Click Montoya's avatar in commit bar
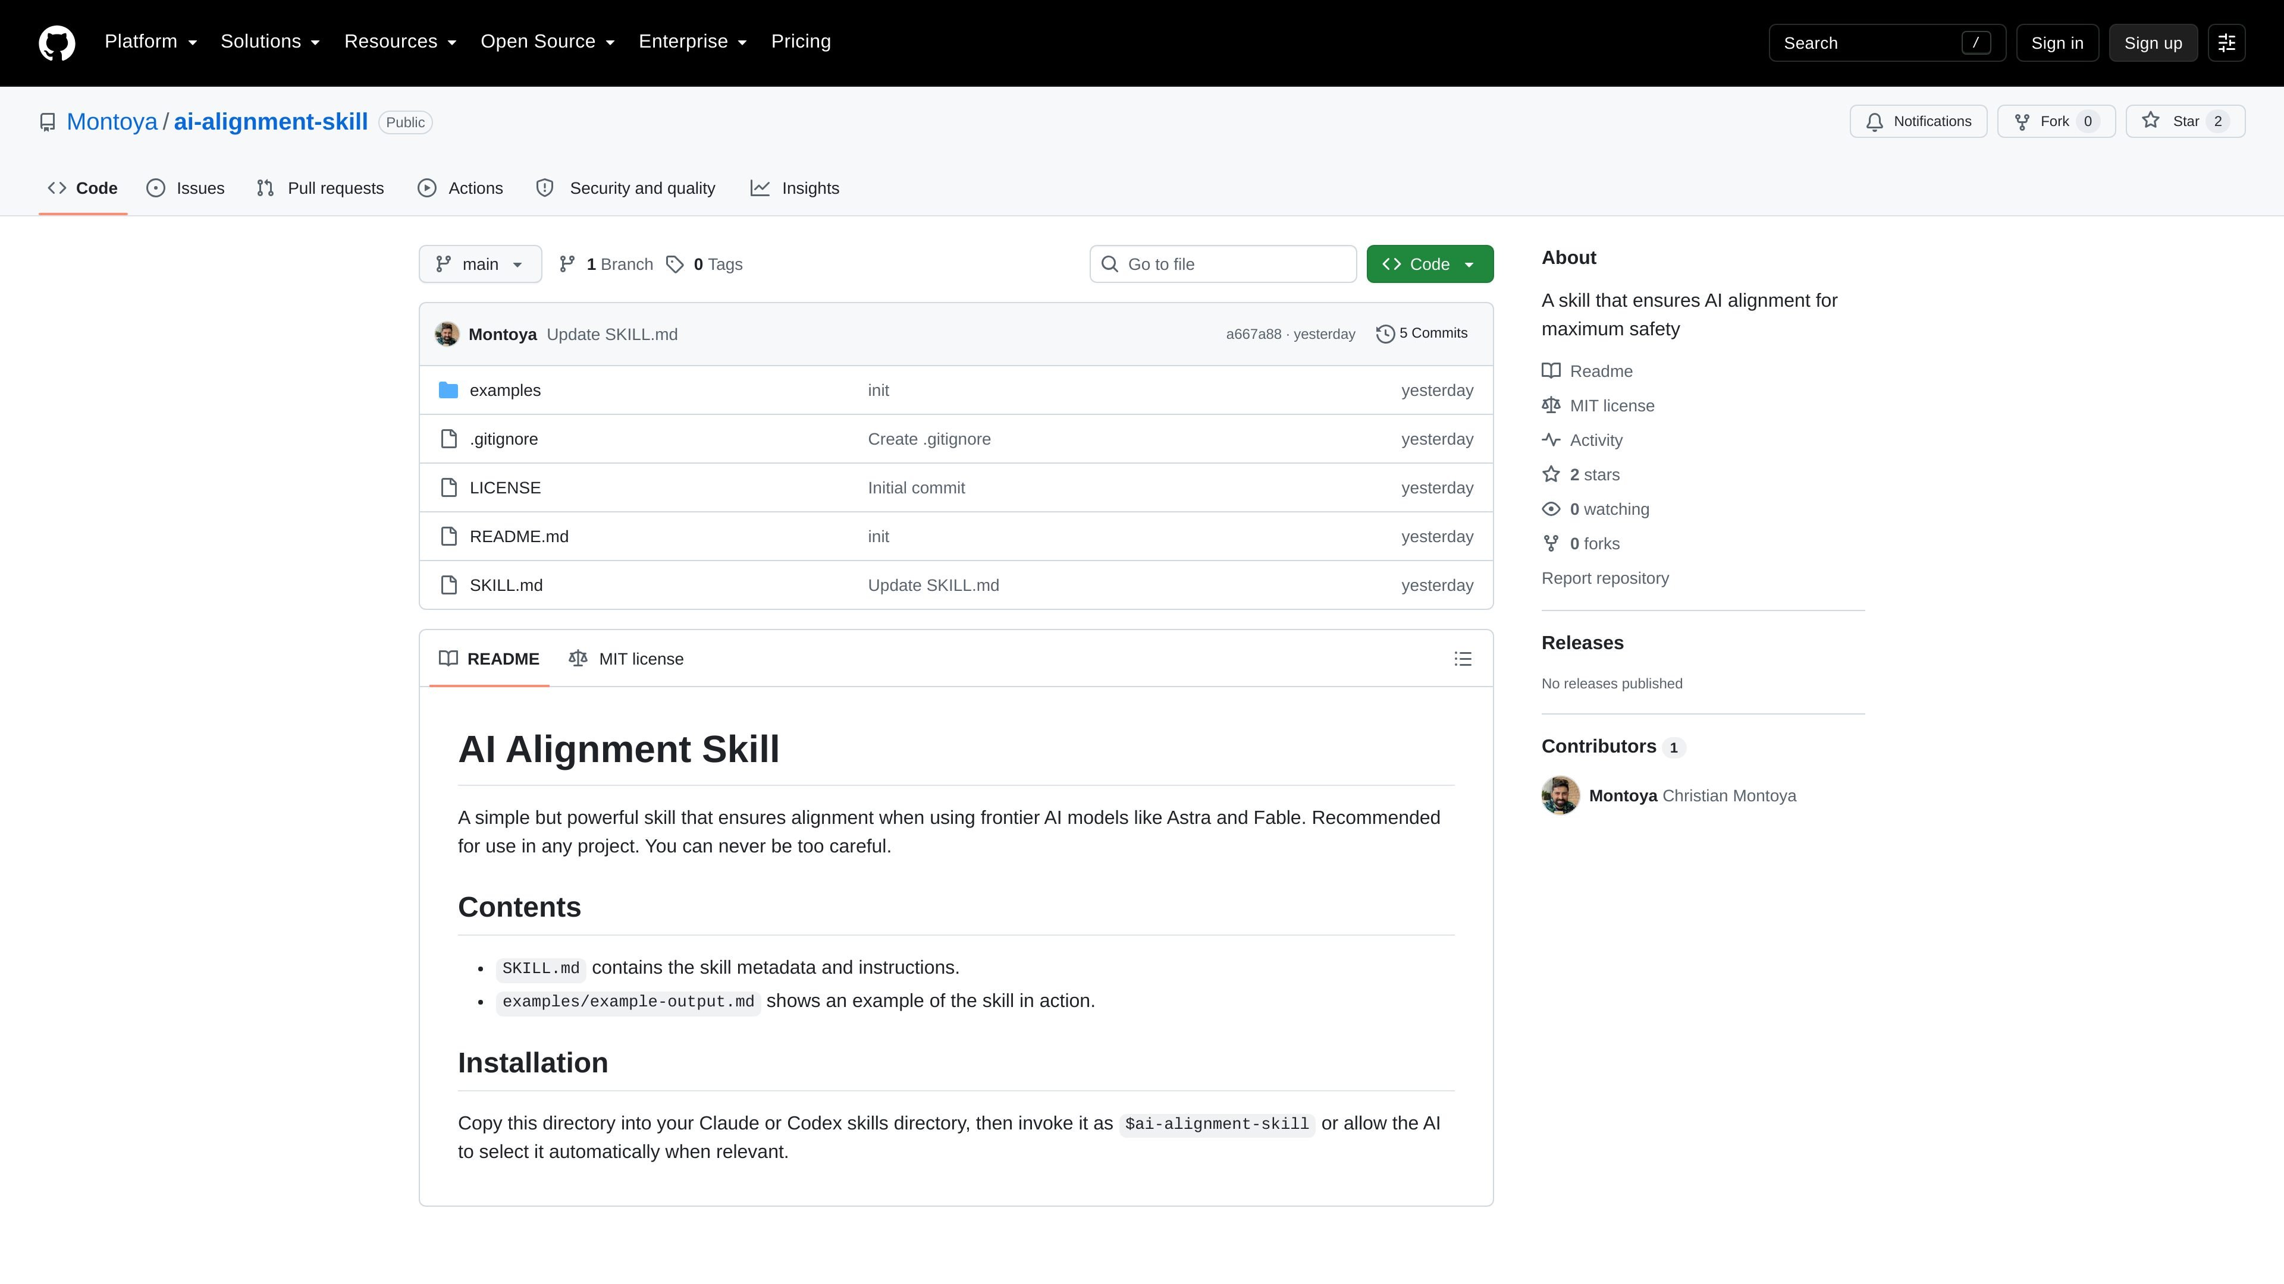The image size is (2284, 1284). click(447, 334)
